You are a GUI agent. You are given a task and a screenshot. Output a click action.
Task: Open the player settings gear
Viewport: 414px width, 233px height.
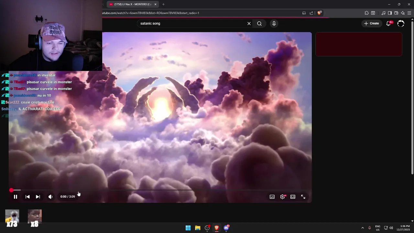click(282, 197)
